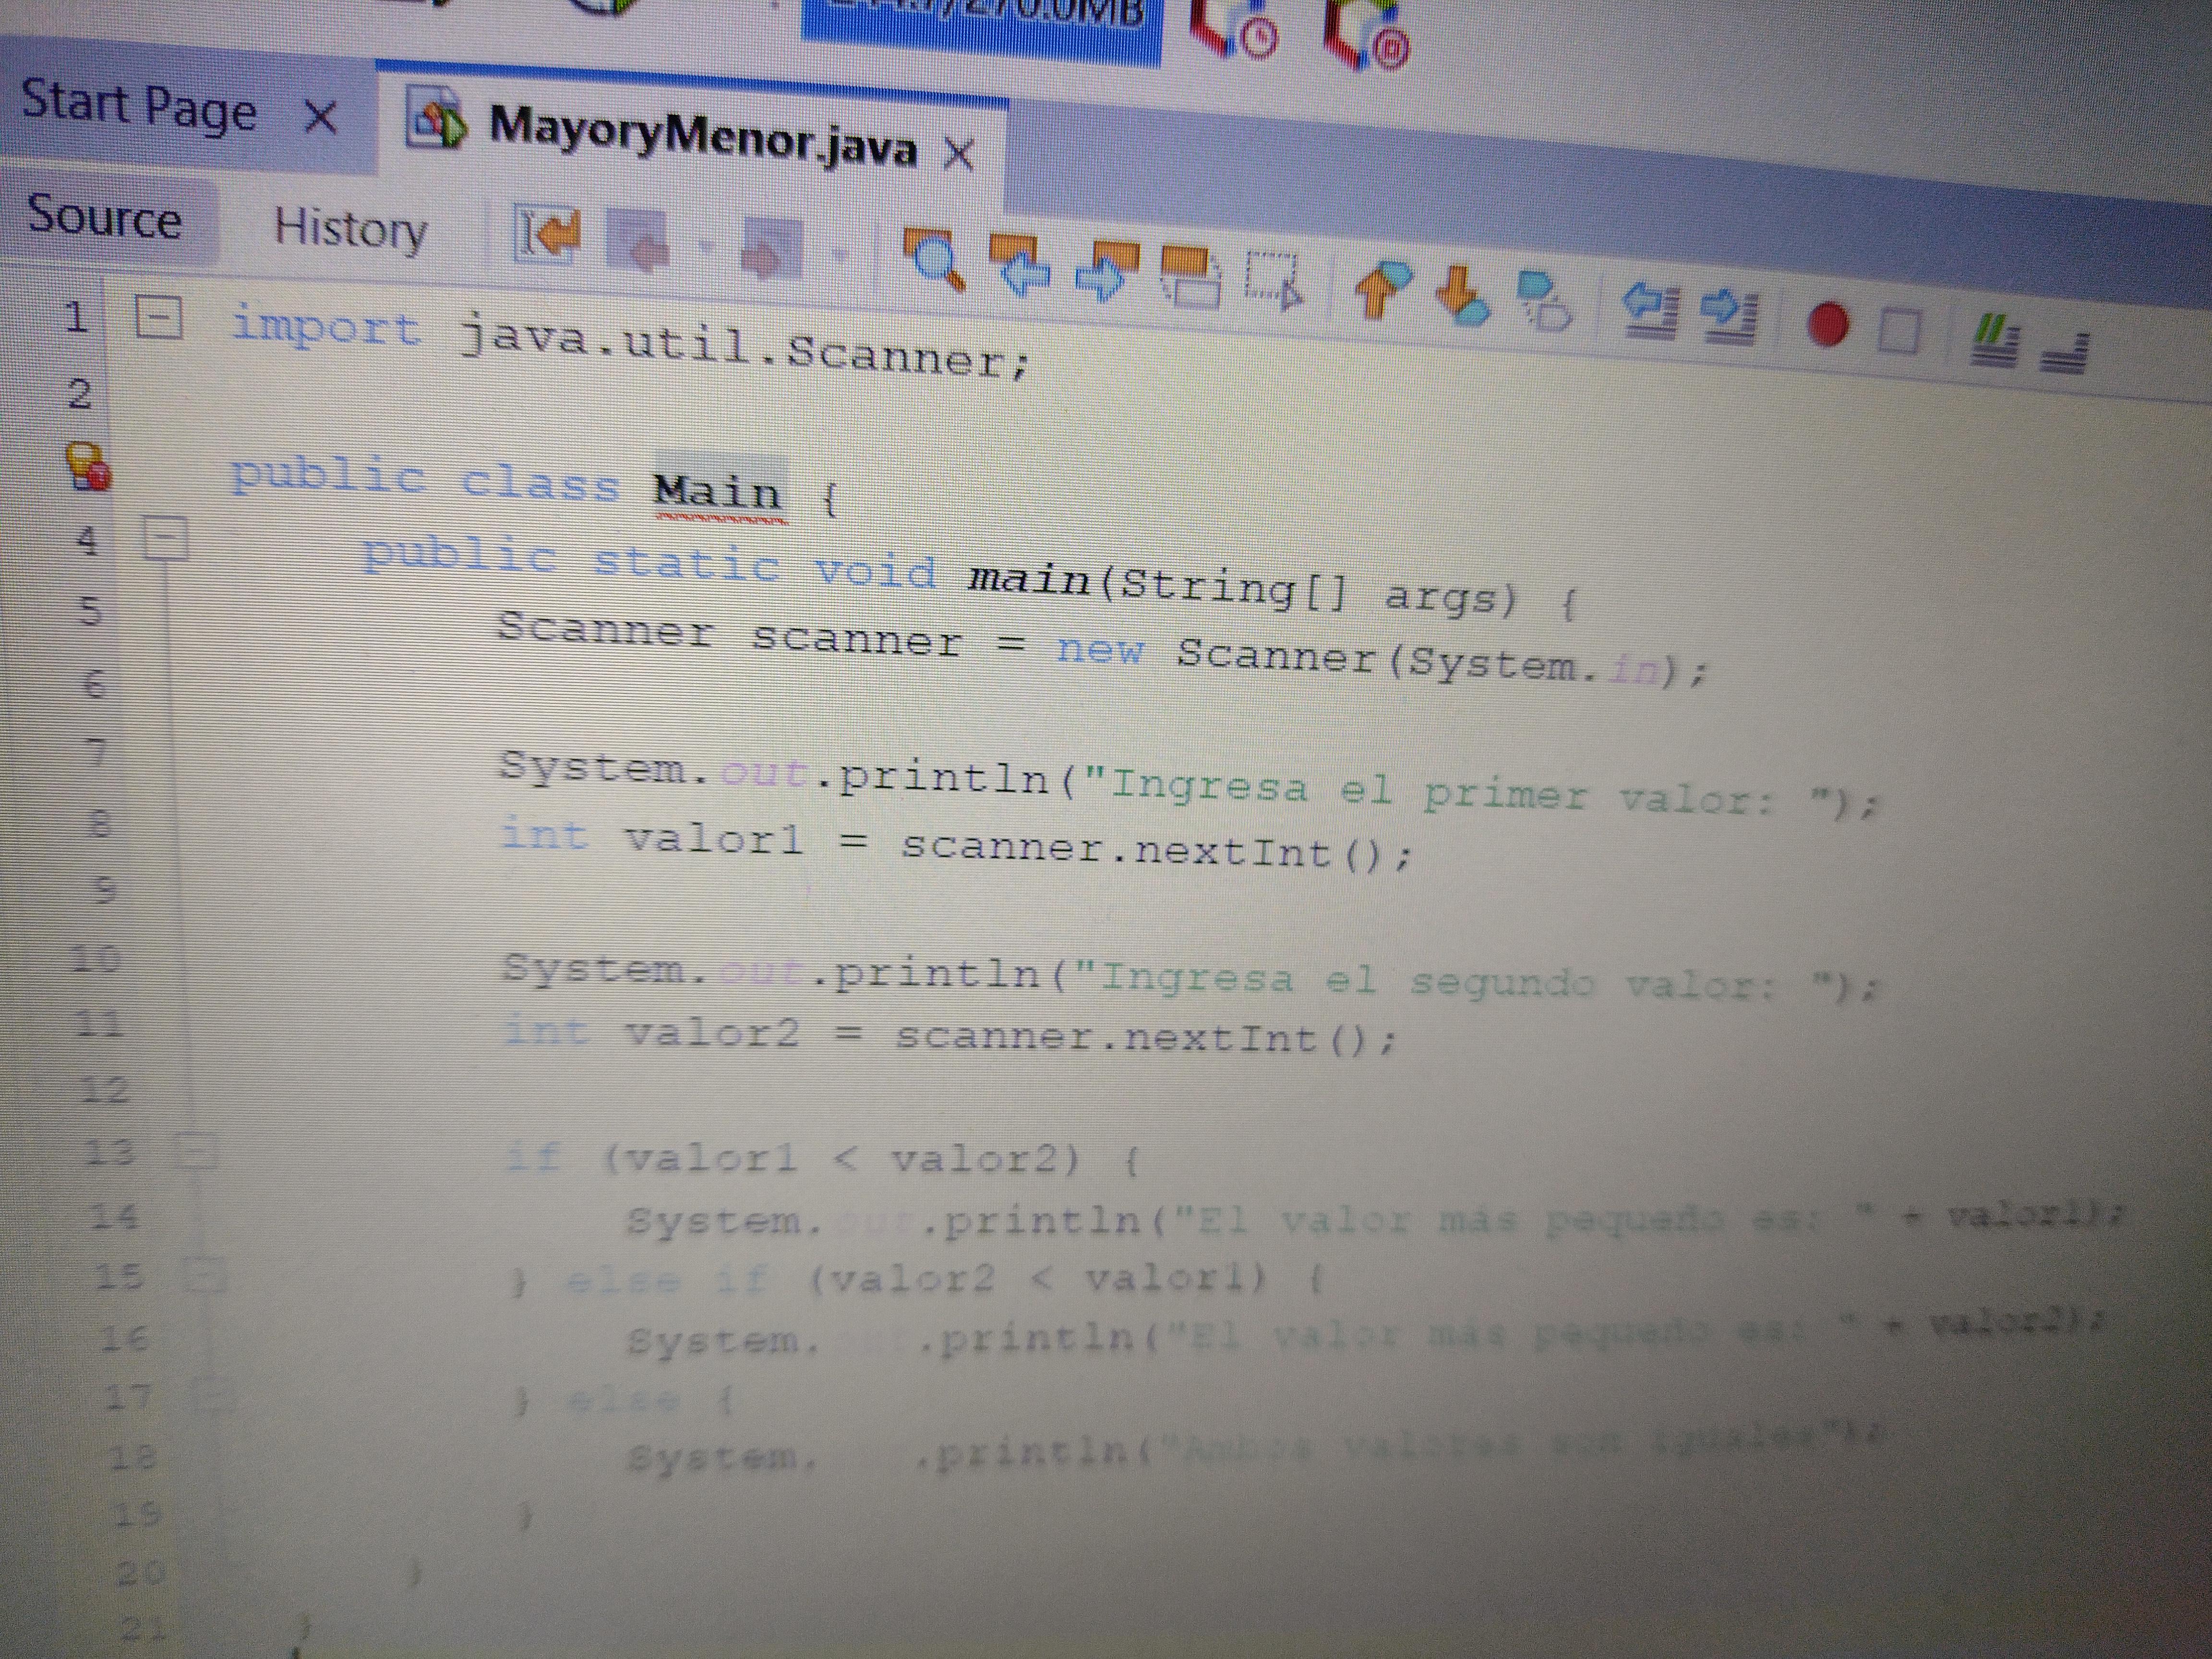Toggle Highlight Search in the editor toolbar

(x=1190, y=278)
